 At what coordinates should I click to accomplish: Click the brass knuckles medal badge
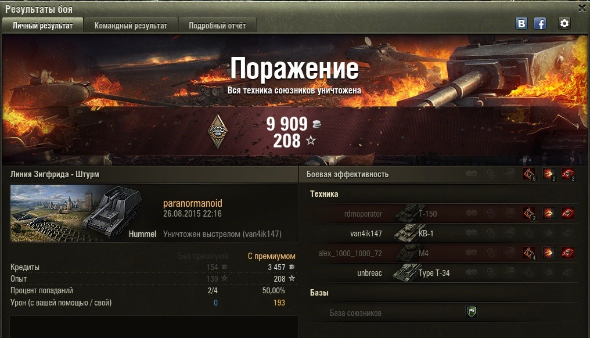pyautogui.click(x=218, y=131)
